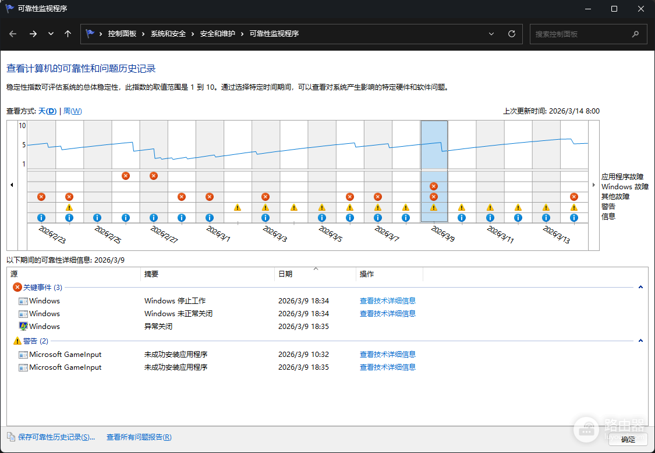Switch chart view to 天(D)
Screen dimensions: 655x453
[47, 111]
